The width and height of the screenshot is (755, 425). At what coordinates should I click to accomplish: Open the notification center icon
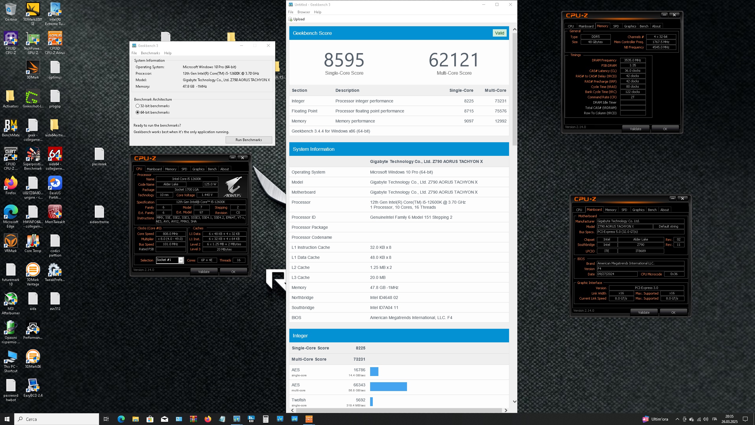point(745,419)
